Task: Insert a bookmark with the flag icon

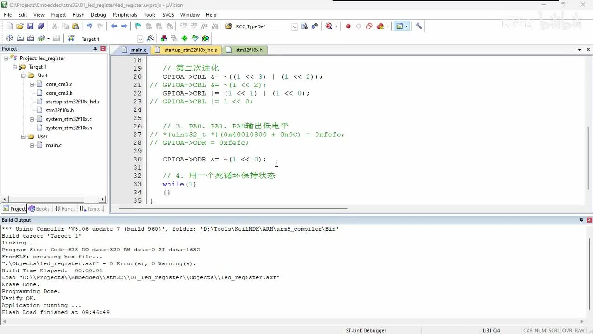Action: pos(138,26)
